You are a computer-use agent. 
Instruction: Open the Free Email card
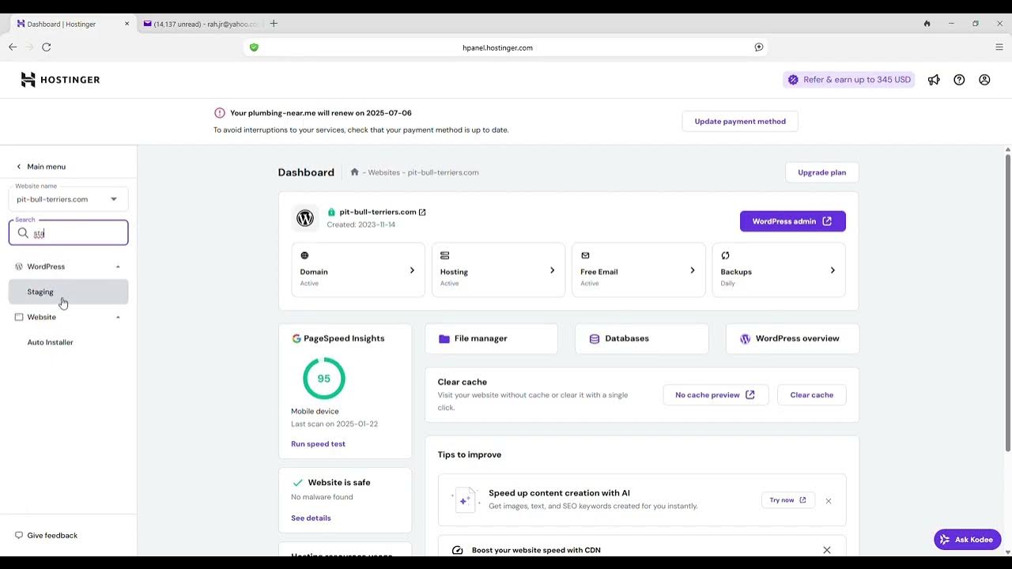click(639, 270)
